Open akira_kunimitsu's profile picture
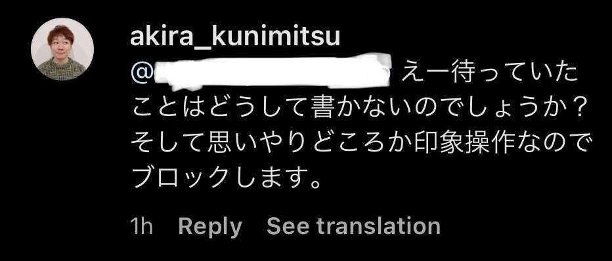Image resolution: width=612 pixels, height=261 pixels. [x=62, y=49]
